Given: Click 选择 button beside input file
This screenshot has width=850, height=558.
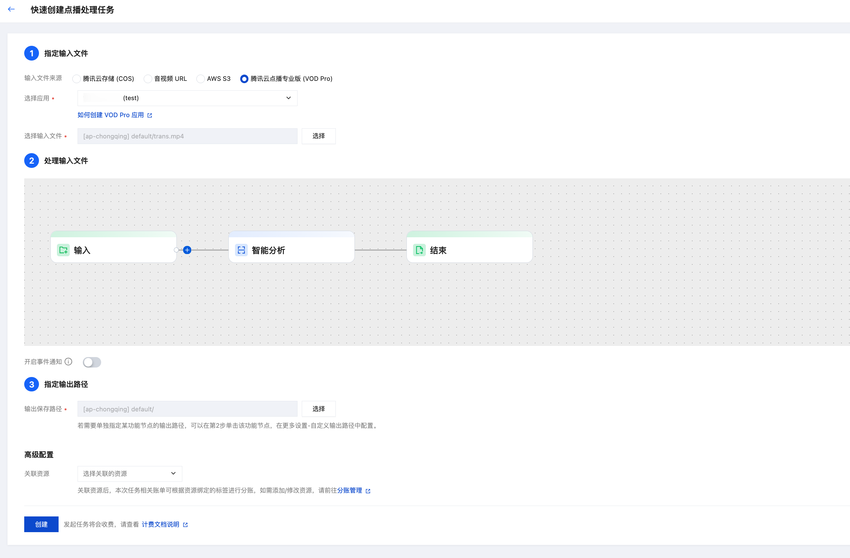Looking at the screenshot, I should 318,136.
